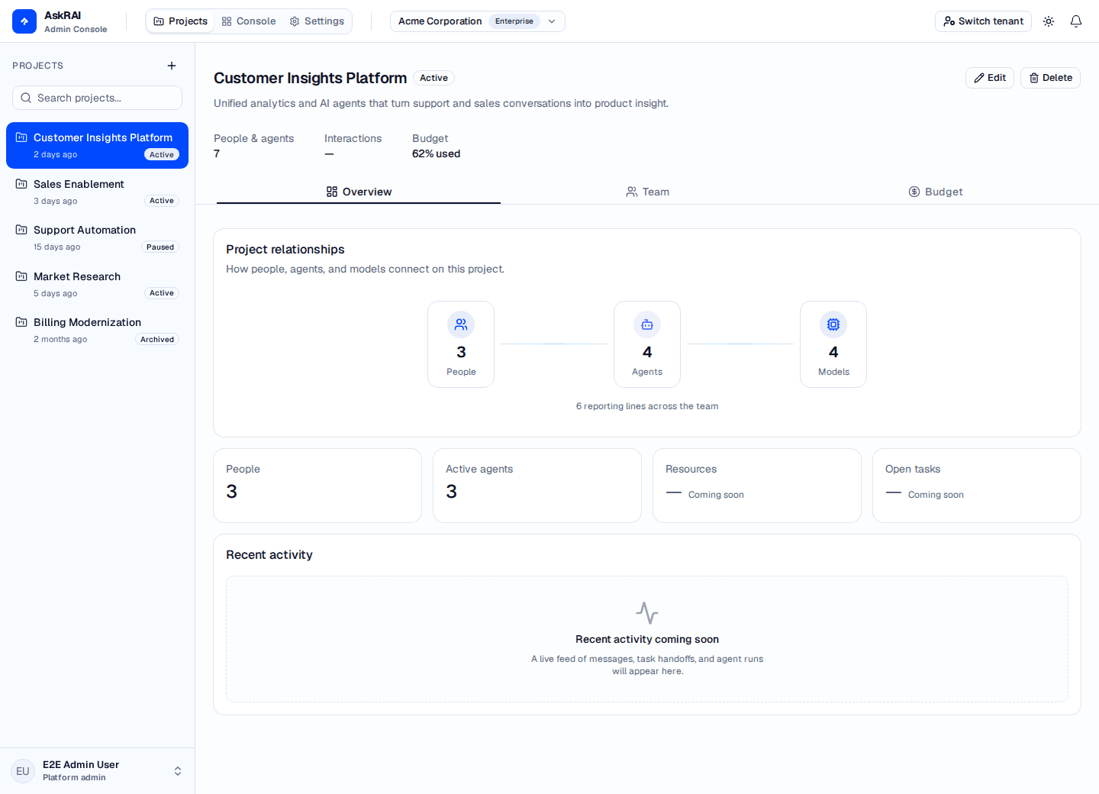Click the 'Project relationships' heading
This screenshot has height=794, width=1099.
point(285,250)
